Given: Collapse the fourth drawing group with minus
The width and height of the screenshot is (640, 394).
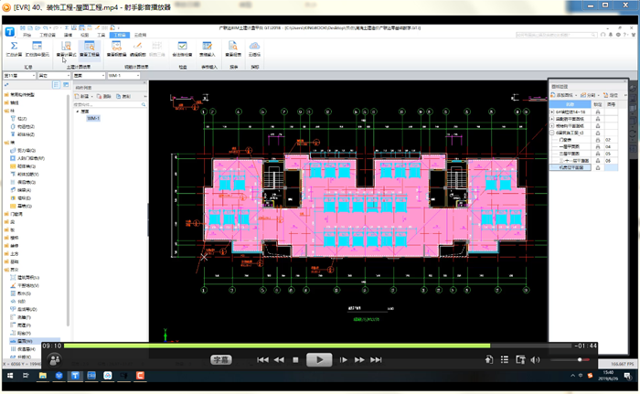Looking at the screenshot, I should 552,133.
